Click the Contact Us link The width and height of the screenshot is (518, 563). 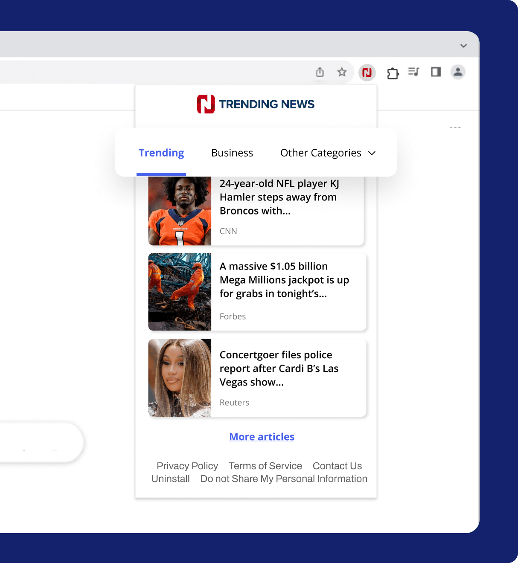337,466
